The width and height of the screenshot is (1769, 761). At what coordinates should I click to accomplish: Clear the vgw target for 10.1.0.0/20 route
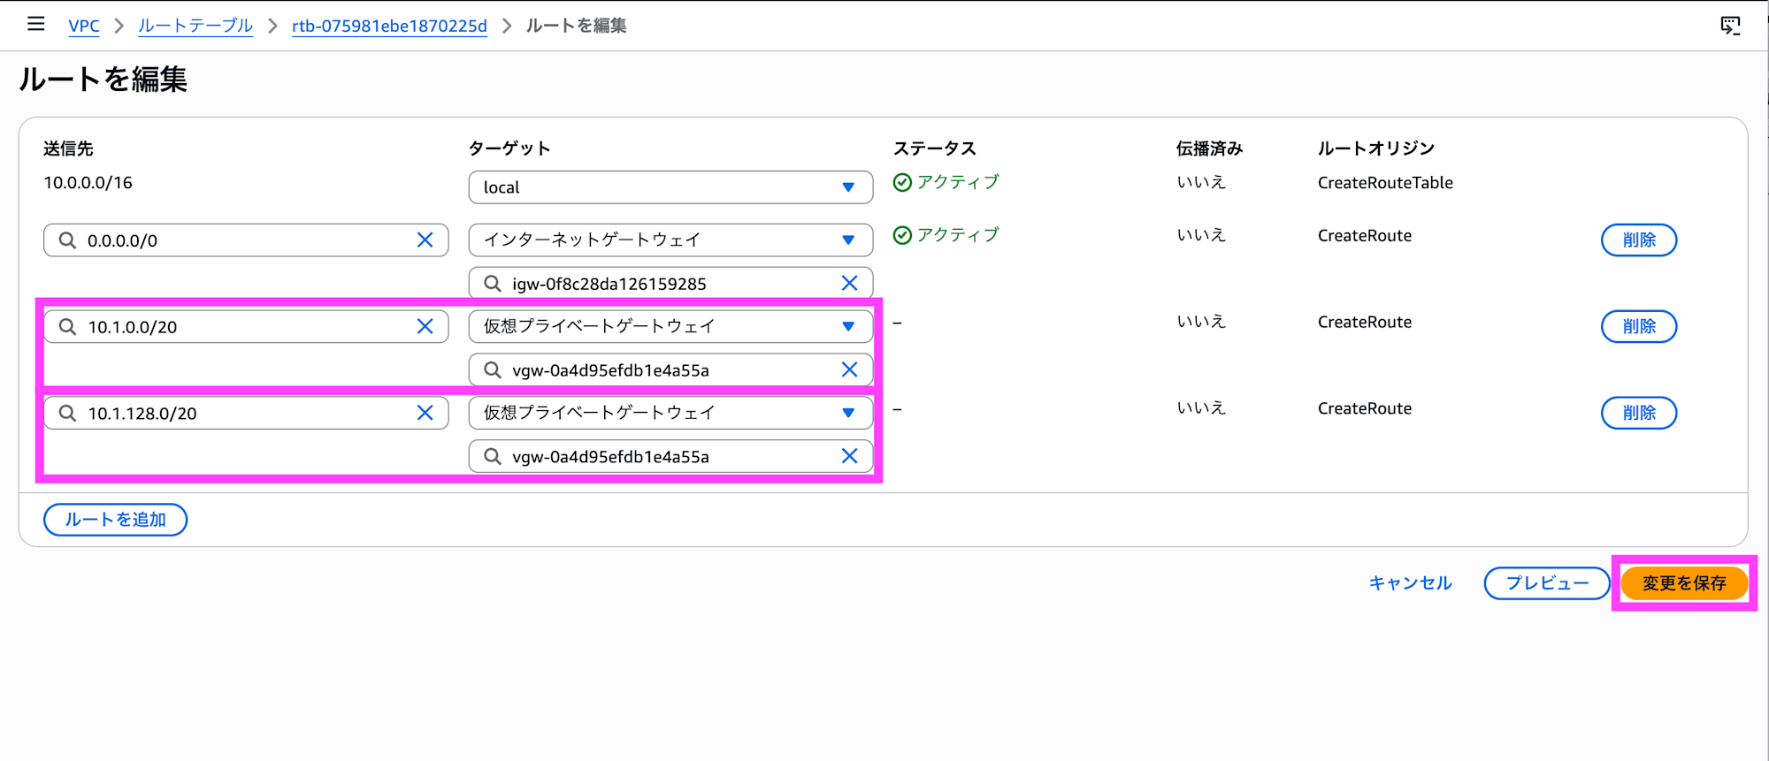coord(849,369)
